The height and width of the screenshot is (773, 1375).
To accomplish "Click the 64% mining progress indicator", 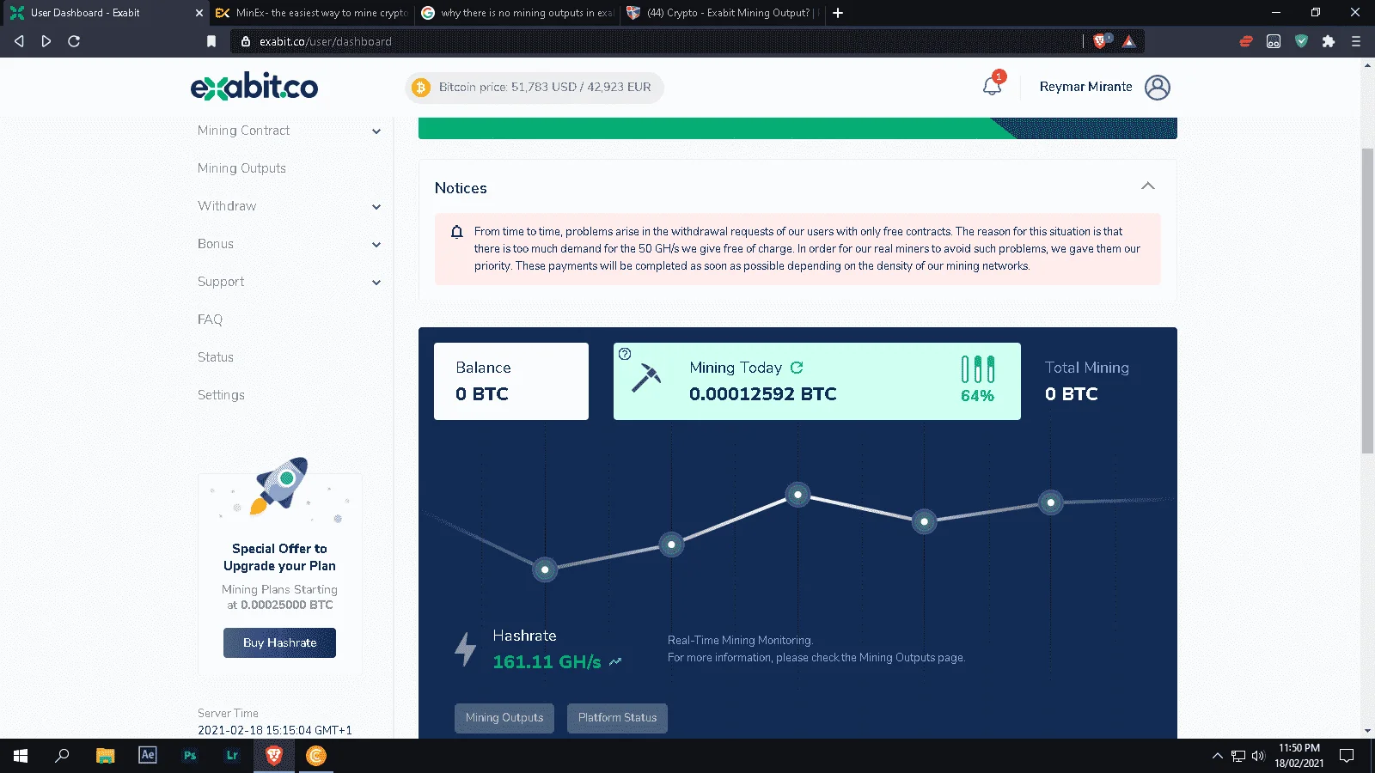I will tap(978, 380).
